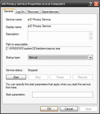Confirm the dialog with OK
100x114 pixels.
tap(49, 109)
